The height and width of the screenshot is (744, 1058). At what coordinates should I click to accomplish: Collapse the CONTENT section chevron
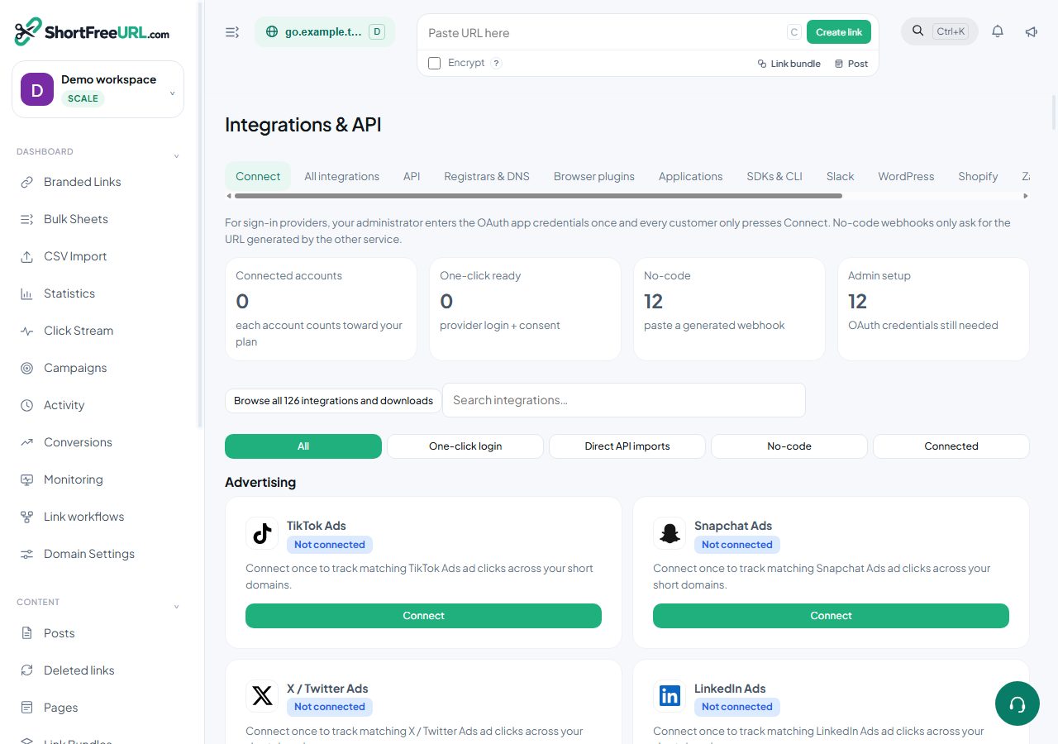click(x=176, y=607)
